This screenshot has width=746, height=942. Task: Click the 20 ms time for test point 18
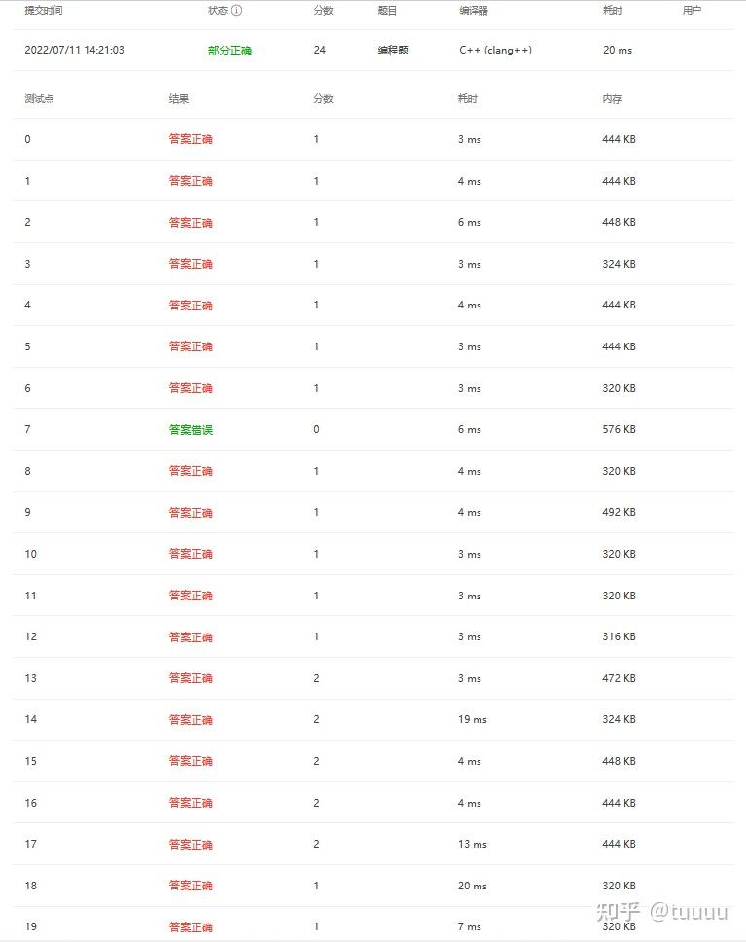tap(472, 886)
